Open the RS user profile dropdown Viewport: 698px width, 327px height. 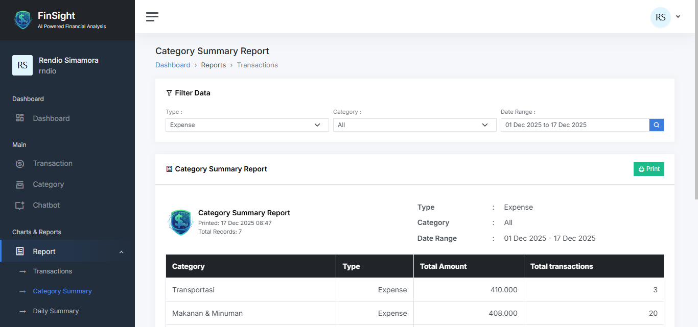[x=665, y=17]
